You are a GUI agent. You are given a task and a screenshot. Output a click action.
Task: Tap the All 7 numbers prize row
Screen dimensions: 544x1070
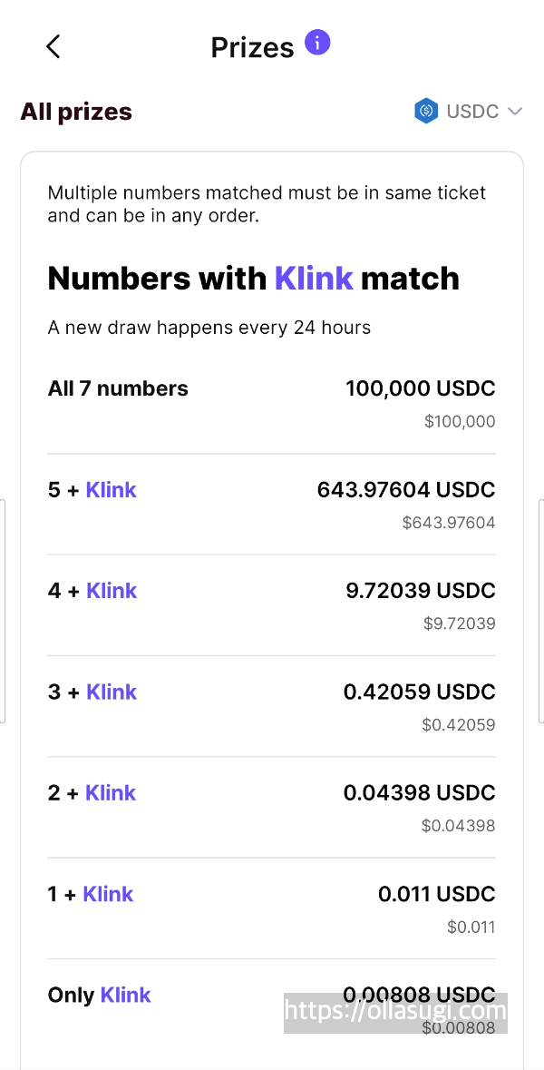click(118, 388)
